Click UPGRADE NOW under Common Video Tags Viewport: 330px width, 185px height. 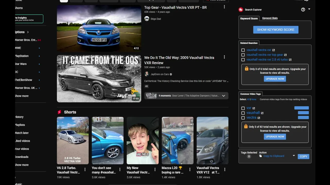click(275, 137)
